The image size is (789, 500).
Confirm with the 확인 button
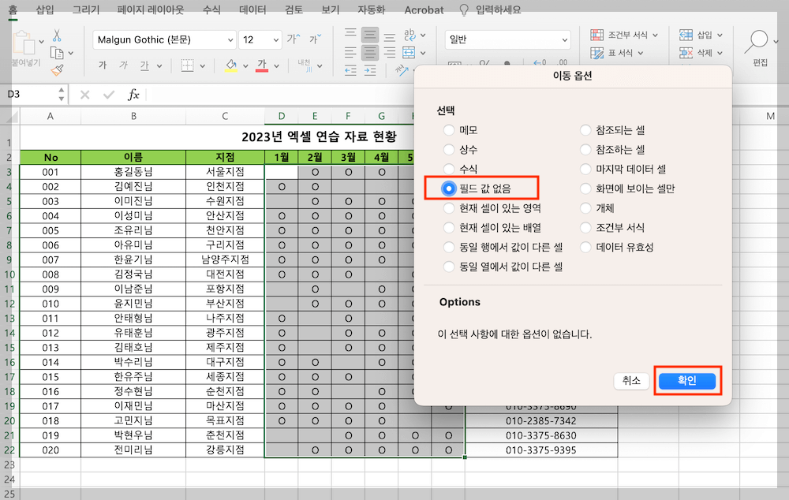686,380
